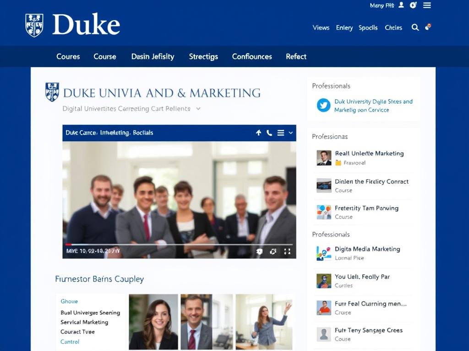Screen dimensions: 469x351
Task: Click the photo of woman waving
Action: coord(264,322)
